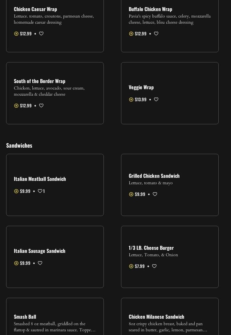Like the Buffalo Chicken Wrap heart
The height and width of the screenshot is (335, 231).
click(156, 34)
